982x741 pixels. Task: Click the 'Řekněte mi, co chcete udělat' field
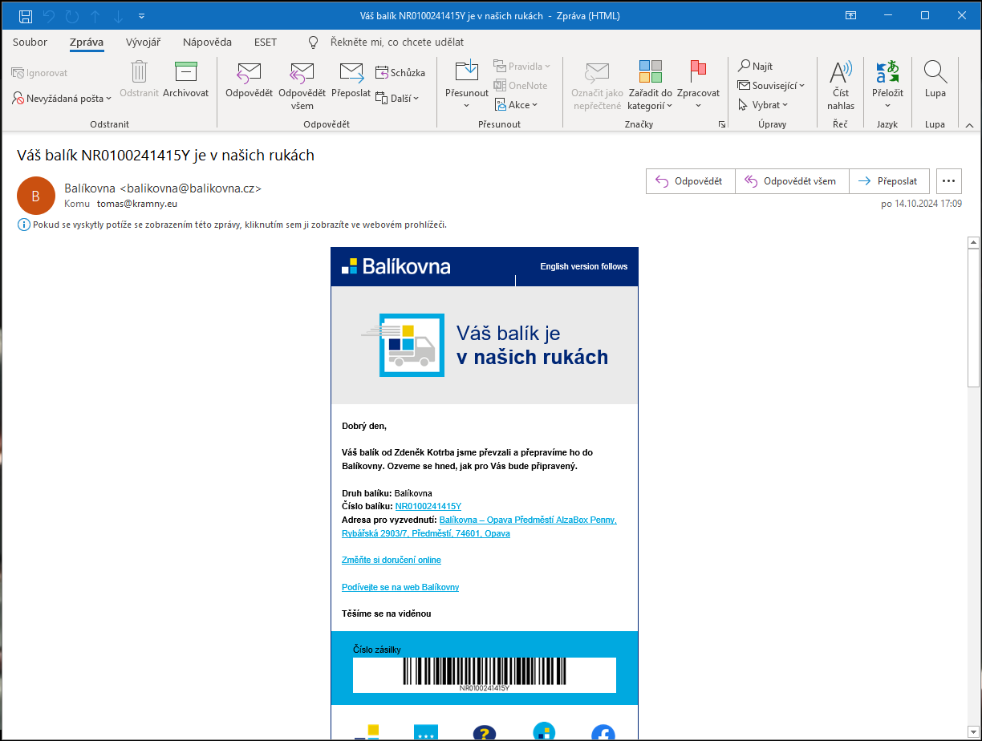396,42
